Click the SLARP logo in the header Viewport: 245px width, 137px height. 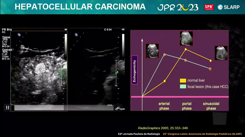[x=229, y=7]
